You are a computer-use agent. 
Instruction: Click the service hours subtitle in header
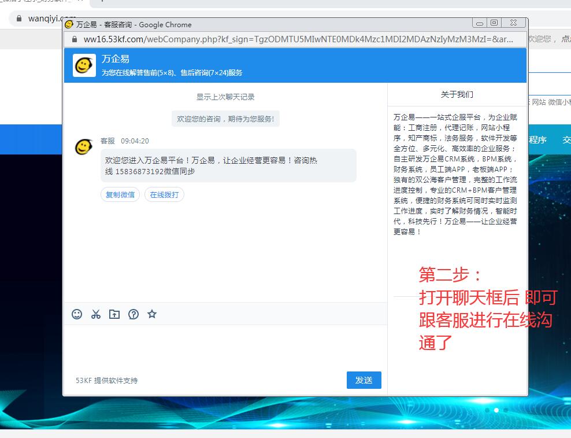click(x=172, y=72)
